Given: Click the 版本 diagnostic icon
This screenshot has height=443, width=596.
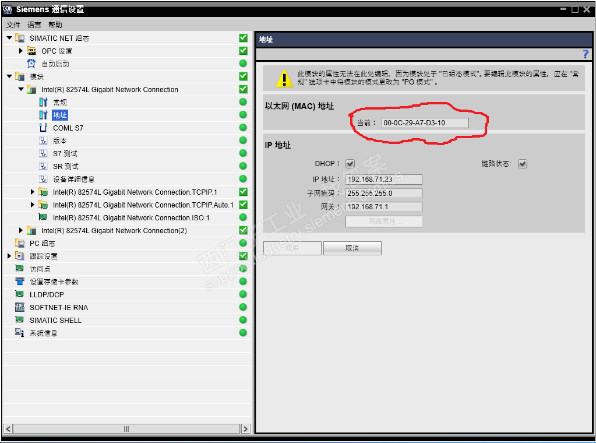Looking at the screenshot, I should pos(43,140).
